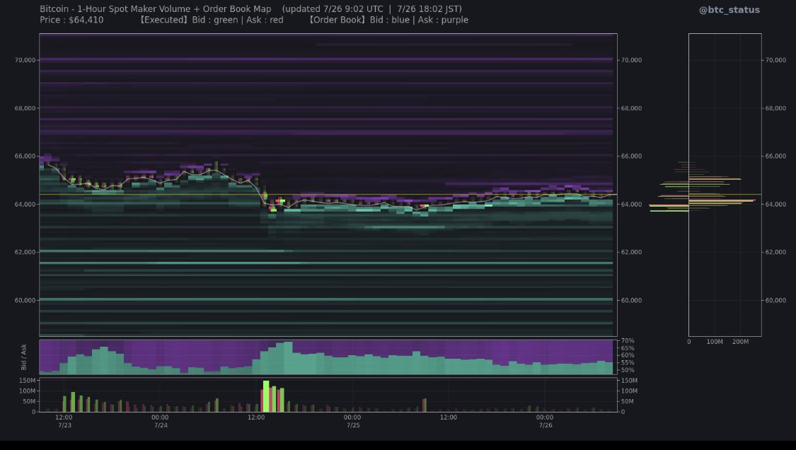Click the '00:00 7/24' time axis label
796x450 pixels.
(x=161, y=421)
